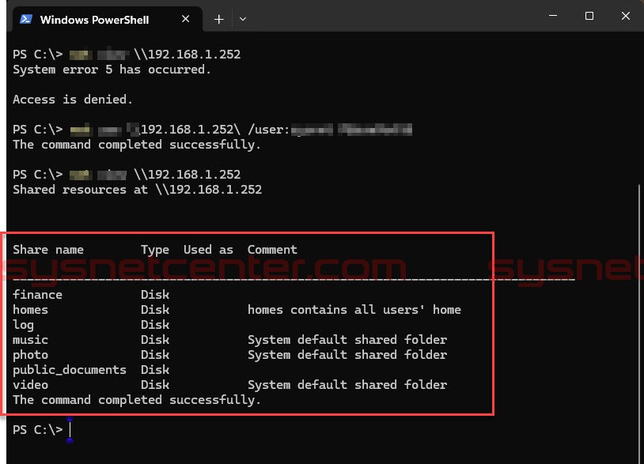Click the 'Used as' column header
Image resolution: width=644 pixels, height=464 pixels.
pos(208,250)
